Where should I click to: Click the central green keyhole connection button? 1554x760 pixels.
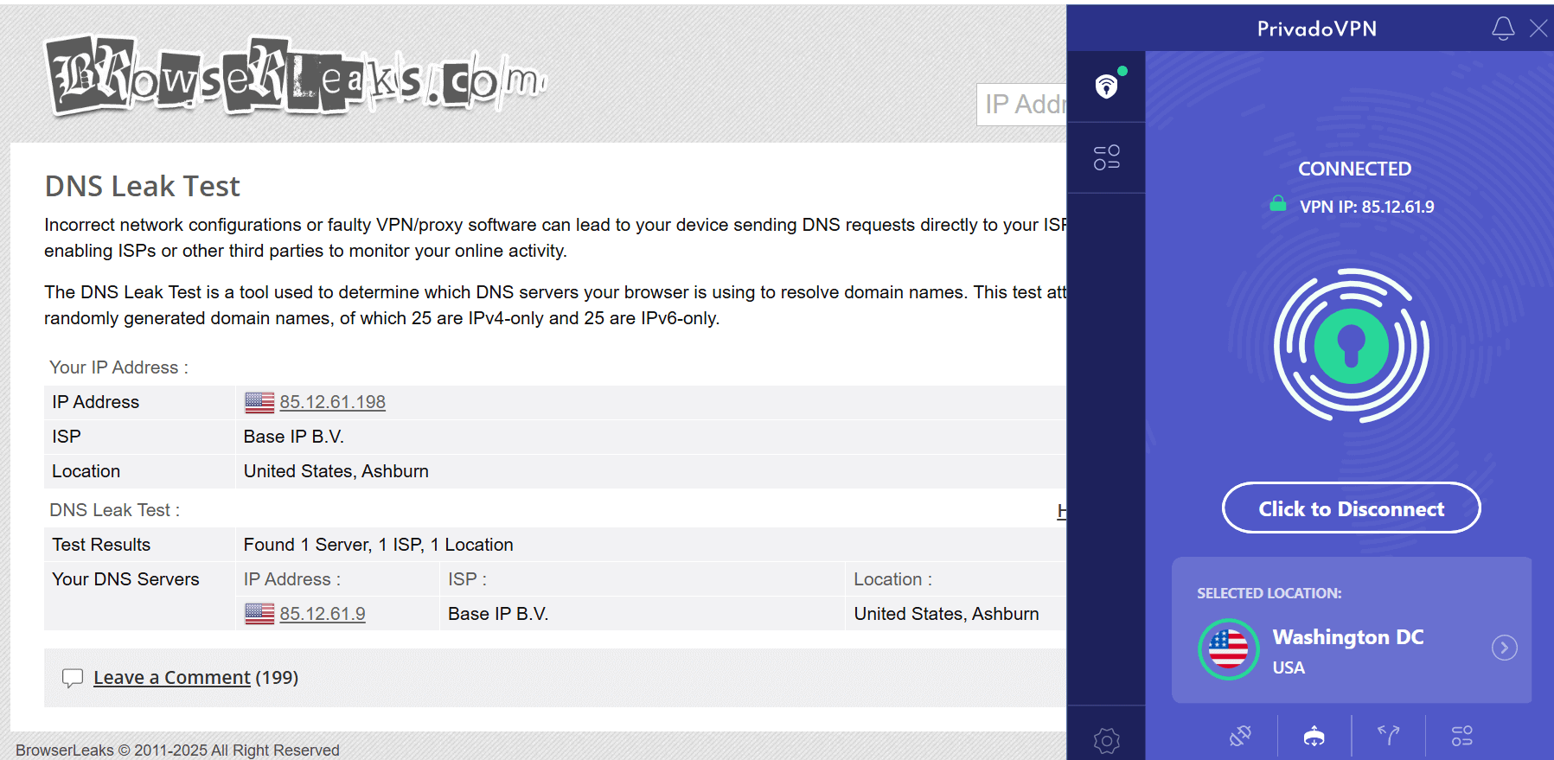(x=1352, y=346)
